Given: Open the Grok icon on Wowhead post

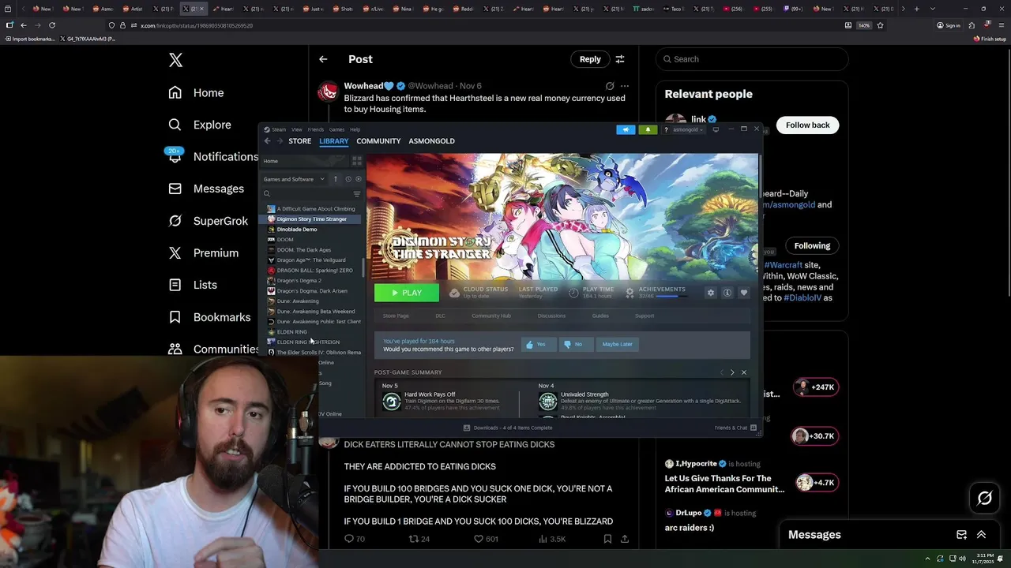Looking at the screenshot, I should [610, 86].
